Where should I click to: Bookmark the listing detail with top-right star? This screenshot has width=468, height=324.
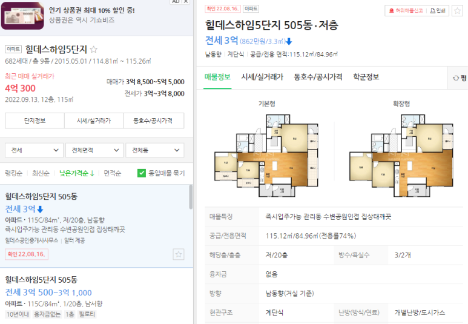pos(457,11)
